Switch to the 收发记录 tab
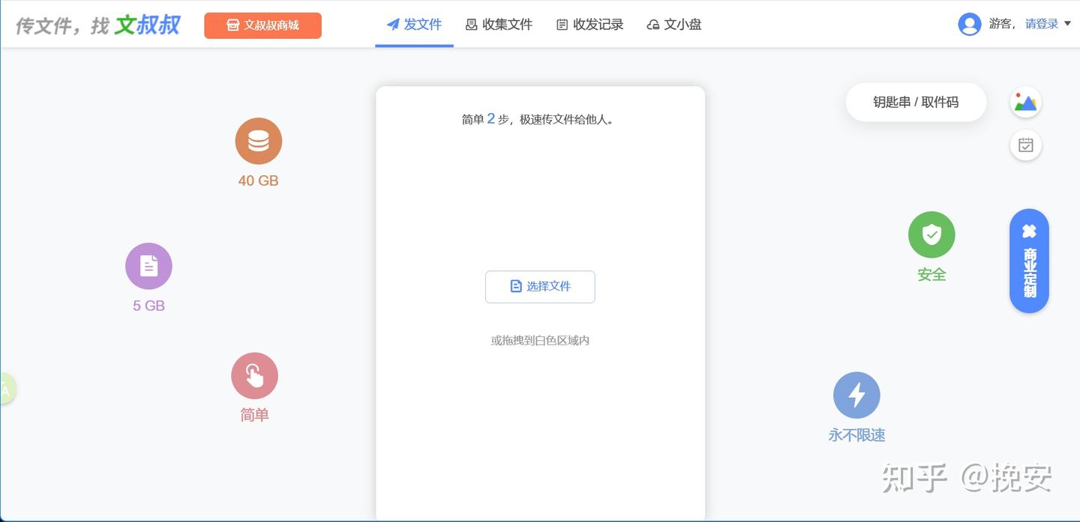Screen dimensions: 1080x522 [x=589, y=25]
